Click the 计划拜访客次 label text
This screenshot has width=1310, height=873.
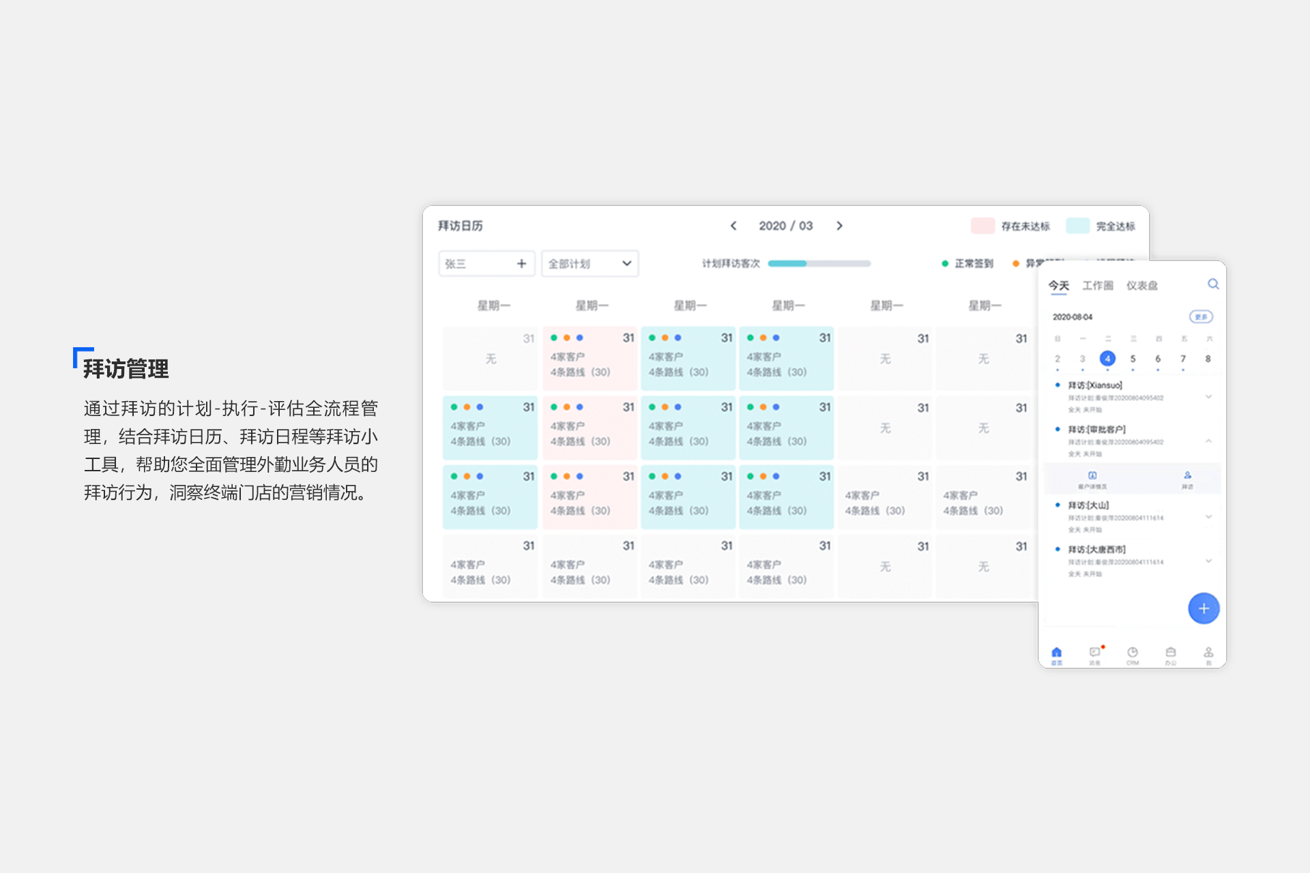pos(731,263)
